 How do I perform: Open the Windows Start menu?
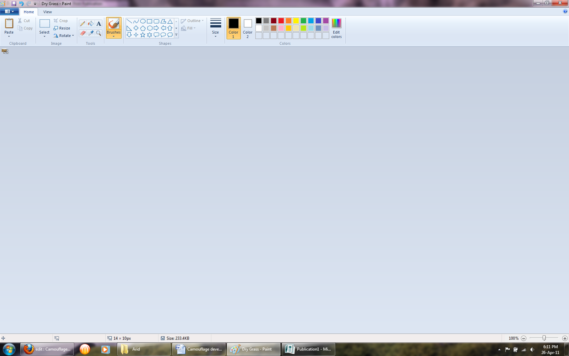tap(9, 349)
